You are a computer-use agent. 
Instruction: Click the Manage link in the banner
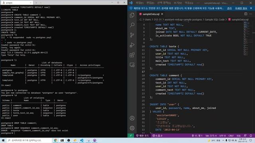coord(229,8)
